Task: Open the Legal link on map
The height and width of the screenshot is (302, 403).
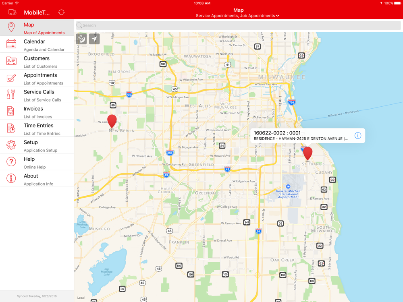Action: (x=81, y=298)
